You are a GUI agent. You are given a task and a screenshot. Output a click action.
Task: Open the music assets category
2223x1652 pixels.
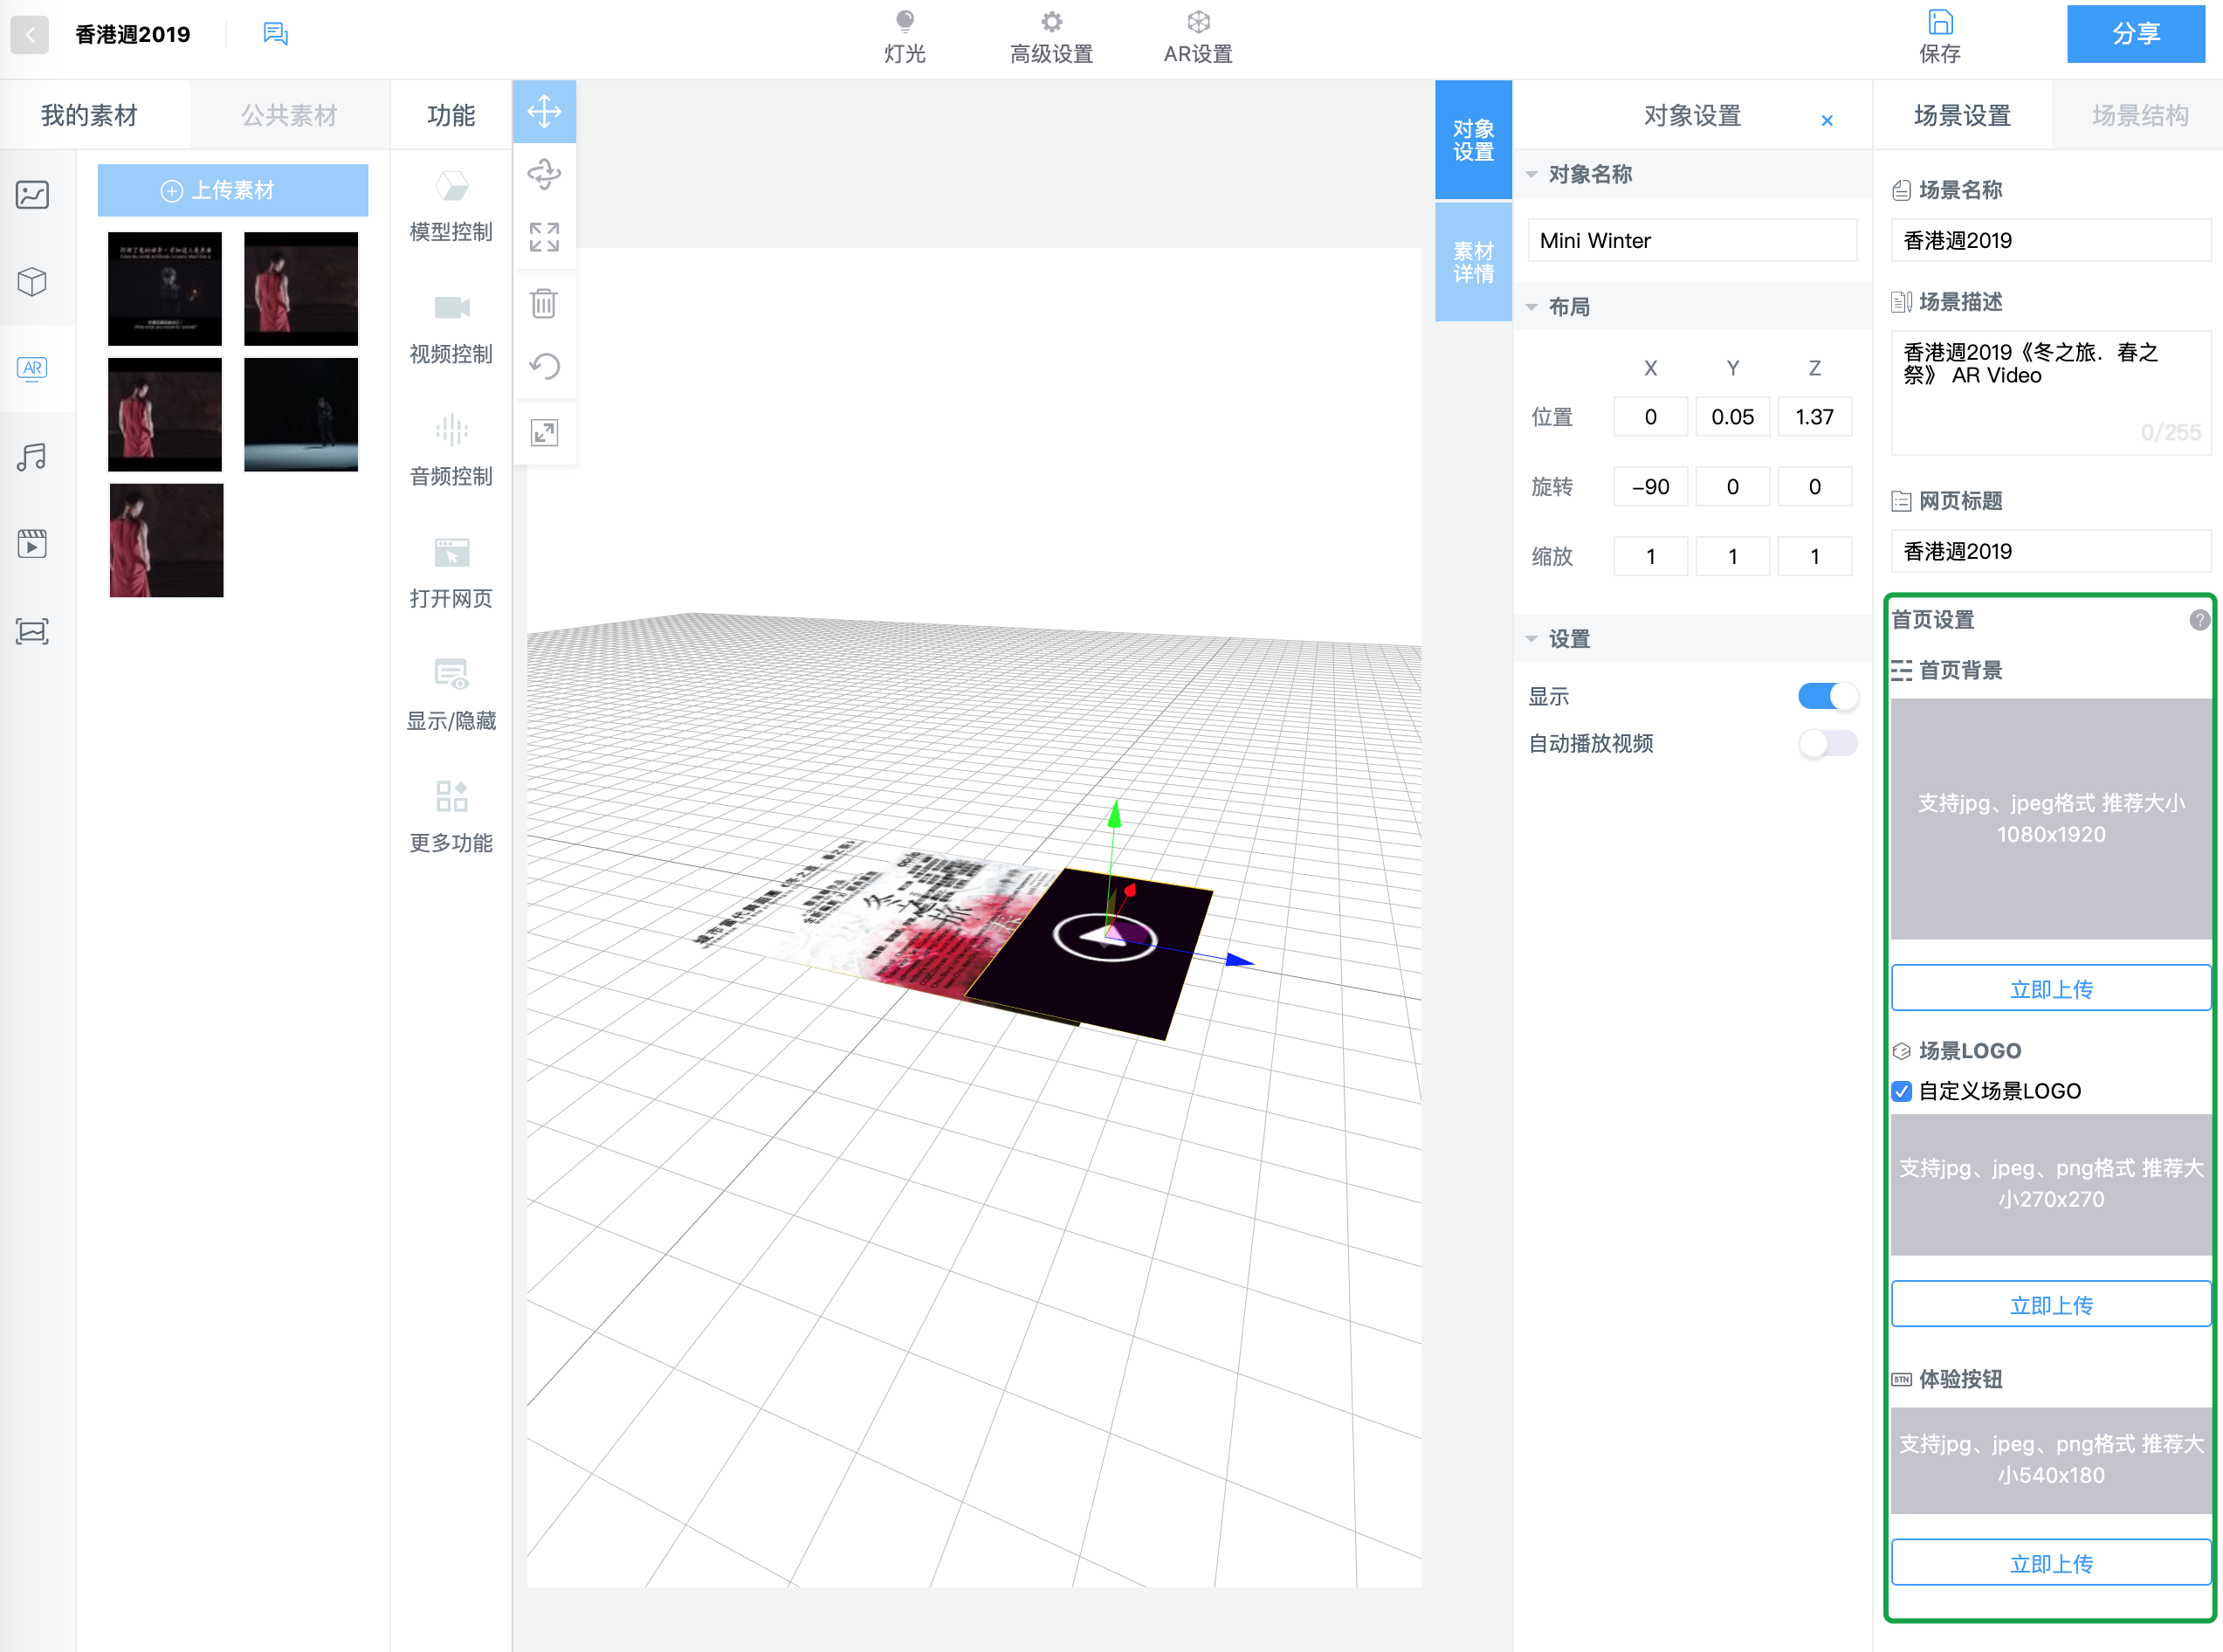coord(32,457)
